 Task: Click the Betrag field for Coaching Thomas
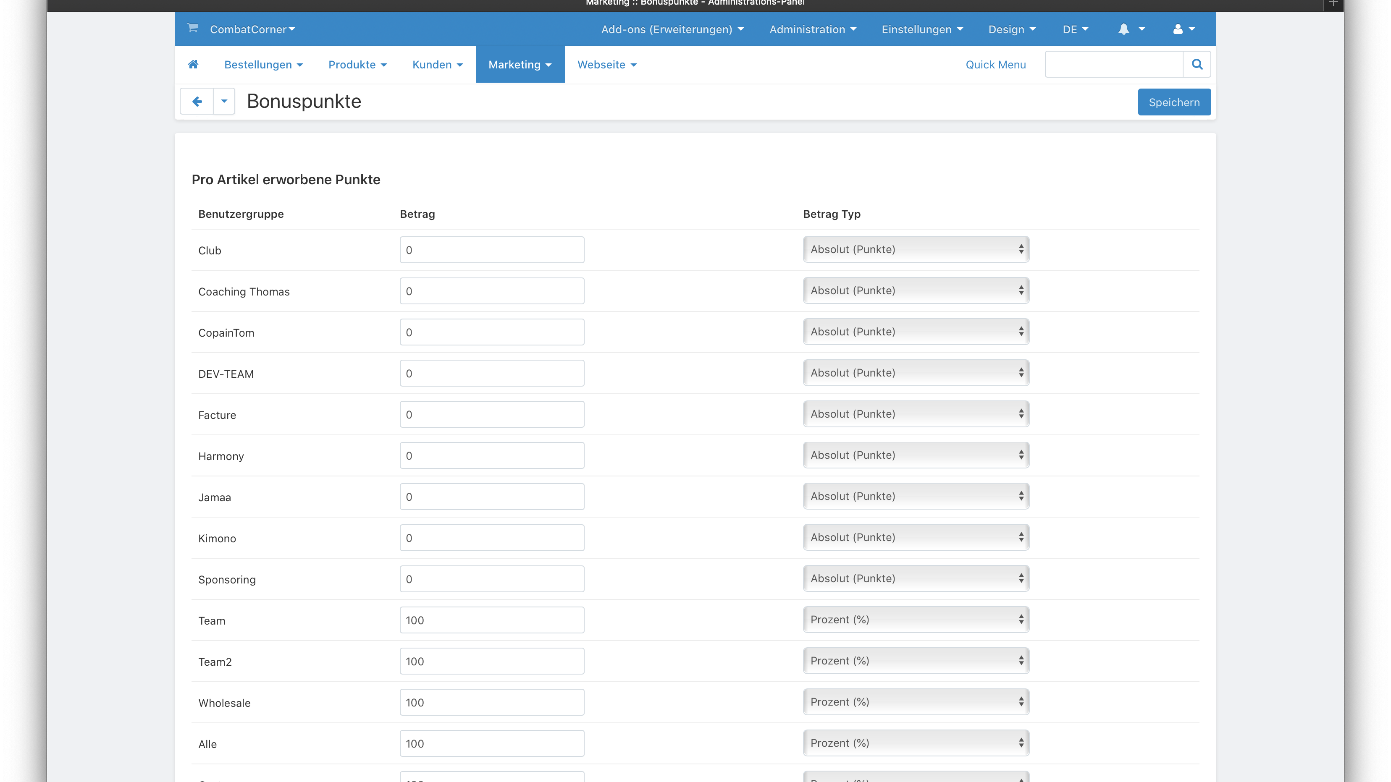492,291
